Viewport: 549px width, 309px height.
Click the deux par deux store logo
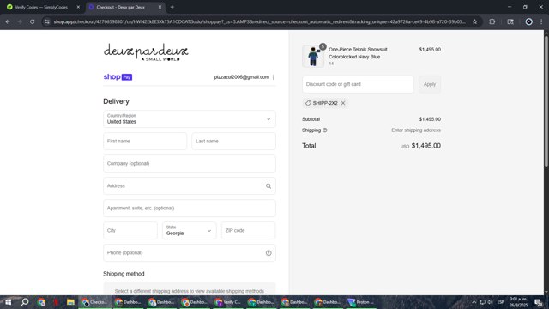[146, 52]
